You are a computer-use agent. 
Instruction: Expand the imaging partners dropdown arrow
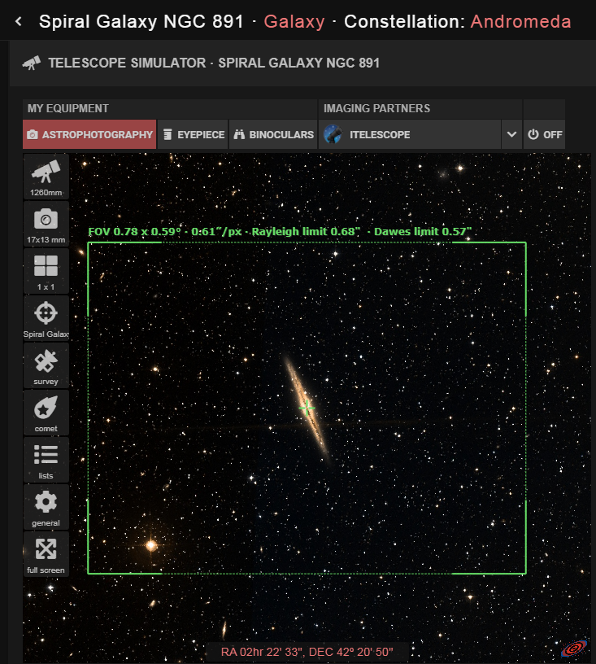tap(511, 134)
